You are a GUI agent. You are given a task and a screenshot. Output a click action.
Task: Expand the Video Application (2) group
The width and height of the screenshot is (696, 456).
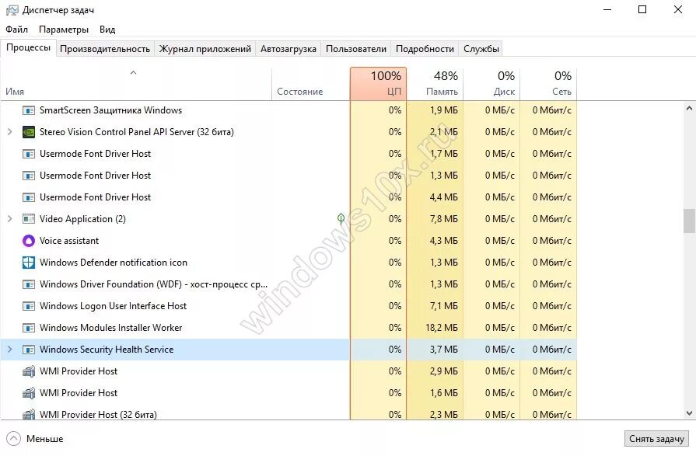point(10,219)
